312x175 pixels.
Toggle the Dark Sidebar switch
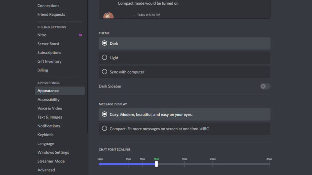click(265, 86)
